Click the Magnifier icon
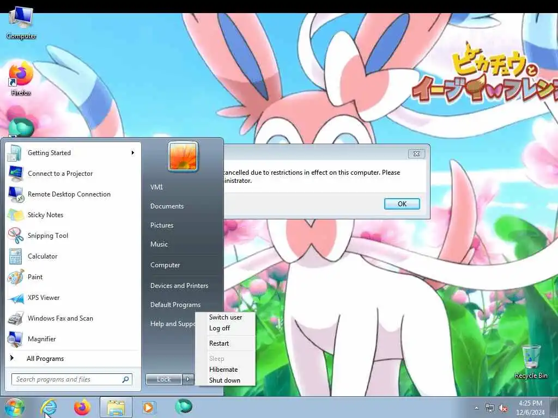The image size is (558, 418). pos(16,339)
